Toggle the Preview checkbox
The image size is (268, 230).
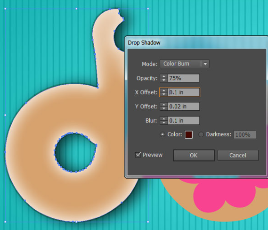click(x=138, y=155)
